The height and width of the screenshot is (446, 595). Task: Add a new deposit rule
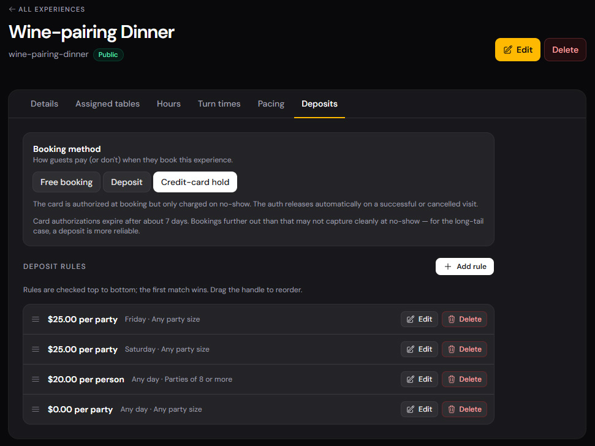coord(464,266)
